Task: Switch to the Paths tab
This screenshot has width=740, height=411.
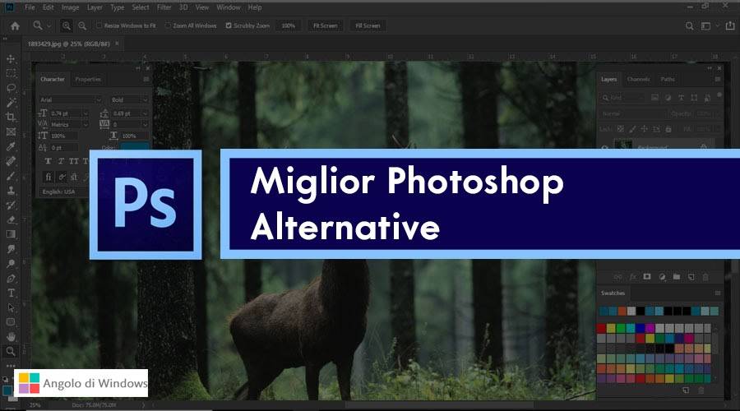Action: (668, 79)
